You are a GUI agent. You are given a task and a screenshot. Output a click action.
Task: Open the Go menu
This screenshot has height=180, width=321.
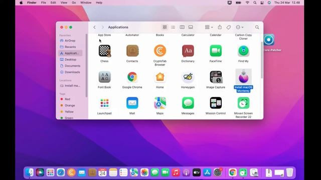[74, 2]
